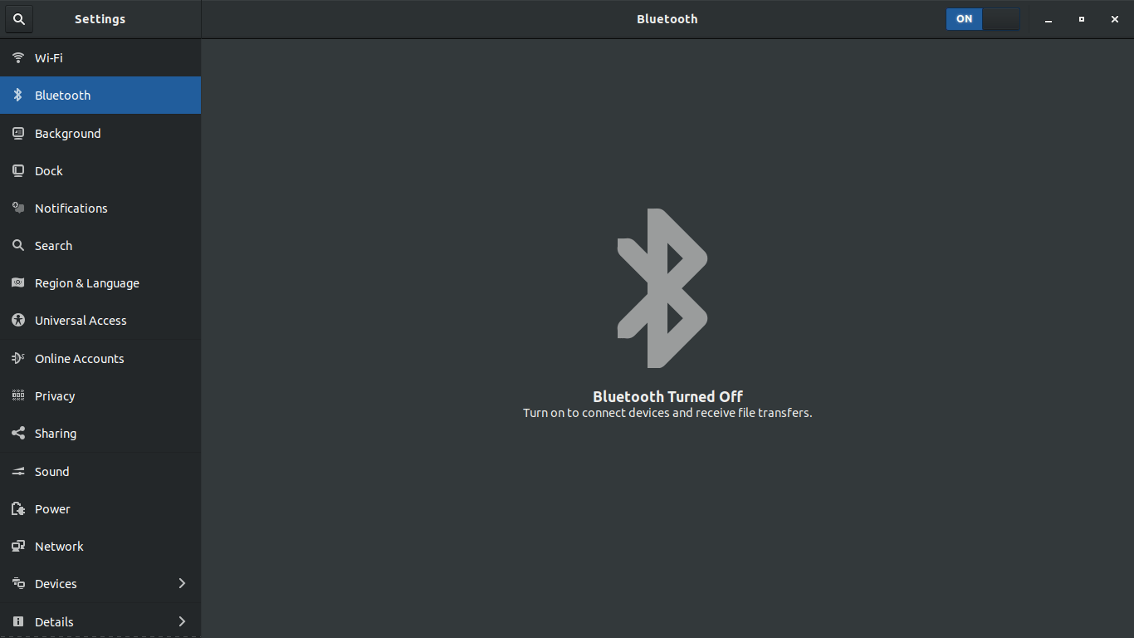Image resolution: width=1134 pixels, height=638 pixels.
Task: Click the Privacy lock icon
Action: coord(17,395)
